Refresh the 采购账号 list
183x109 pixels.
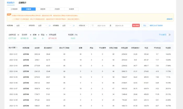click(50, 25)
